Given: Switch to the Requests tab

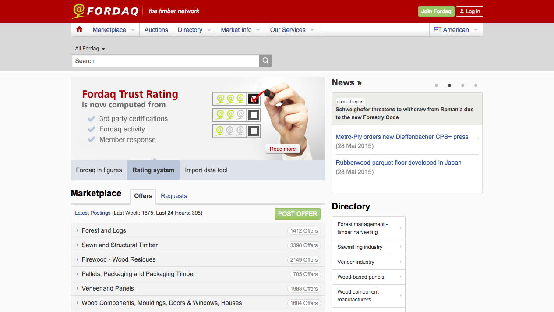Looking at the screenshot, I should click(174, 196).
